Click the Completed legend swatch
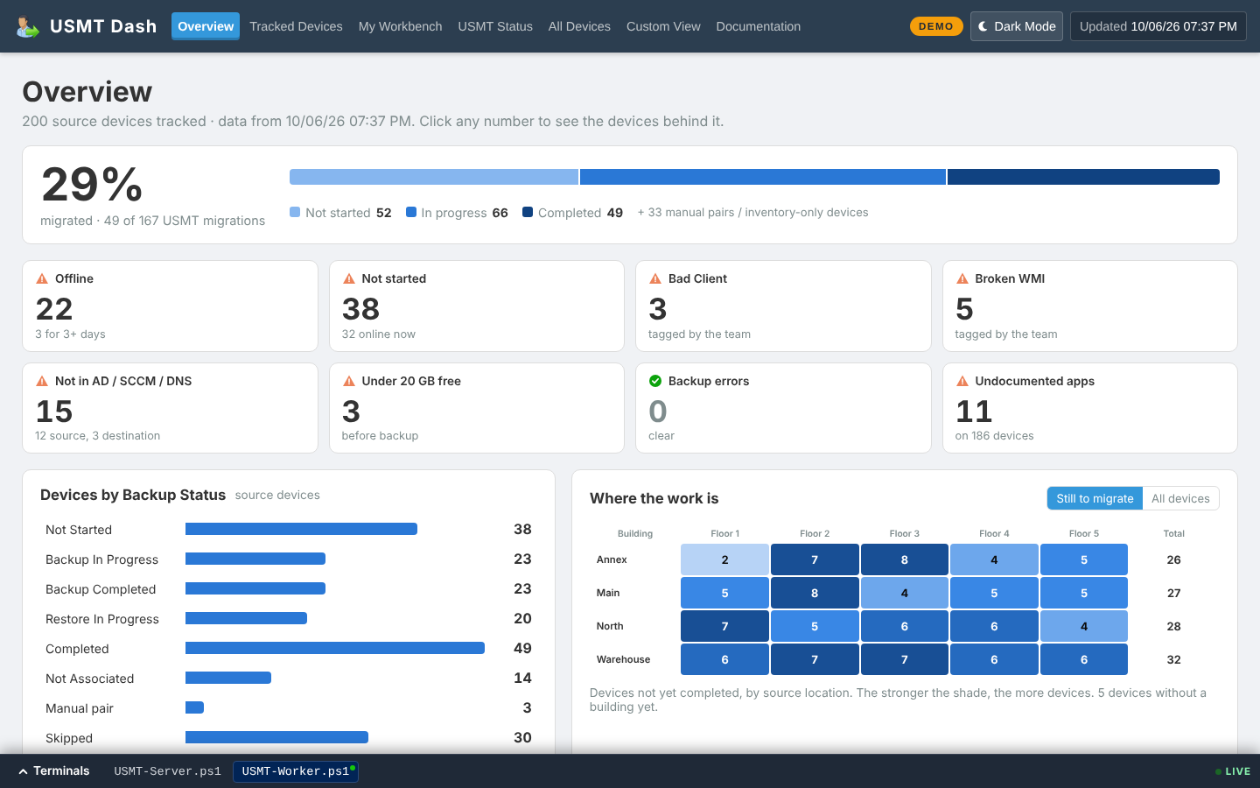This screenshot has width=1260, height=788. tap(528, 212)
